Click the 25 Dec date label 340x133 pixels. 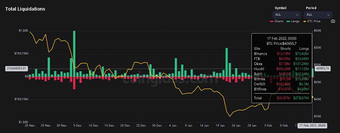pyautogui.click(x=141, y=125)
